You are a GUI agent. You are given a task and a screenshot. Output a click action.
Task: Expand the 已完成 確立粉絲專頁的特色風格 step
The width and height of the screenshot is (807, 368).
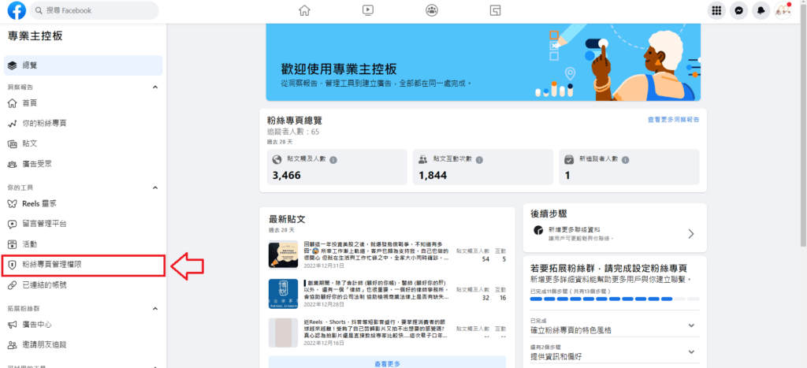[x=691, y=325]
